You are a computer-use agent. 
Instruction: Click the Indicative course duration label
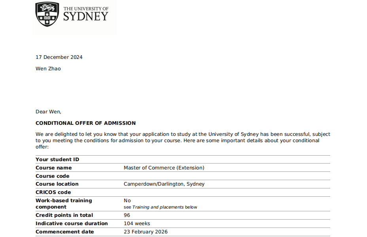(x=72, y=224)
